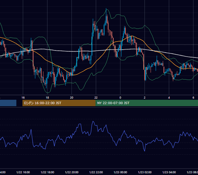
Task: Select the NY 22:00-07:00 JST session bar
Action: (146, 103)
